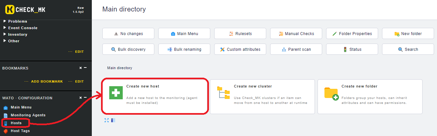Minimize the Bookmarks snapin
Viewport: 437px width, 136px height.
(85, 68)
